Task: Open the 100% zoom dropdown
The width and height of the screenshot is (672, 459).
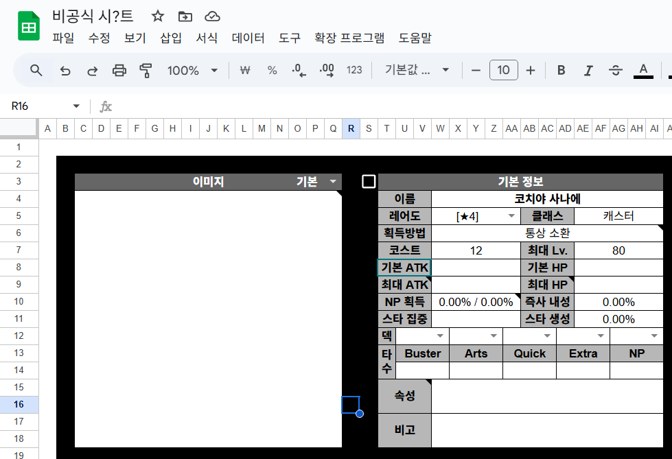Action: pos(192,70)
